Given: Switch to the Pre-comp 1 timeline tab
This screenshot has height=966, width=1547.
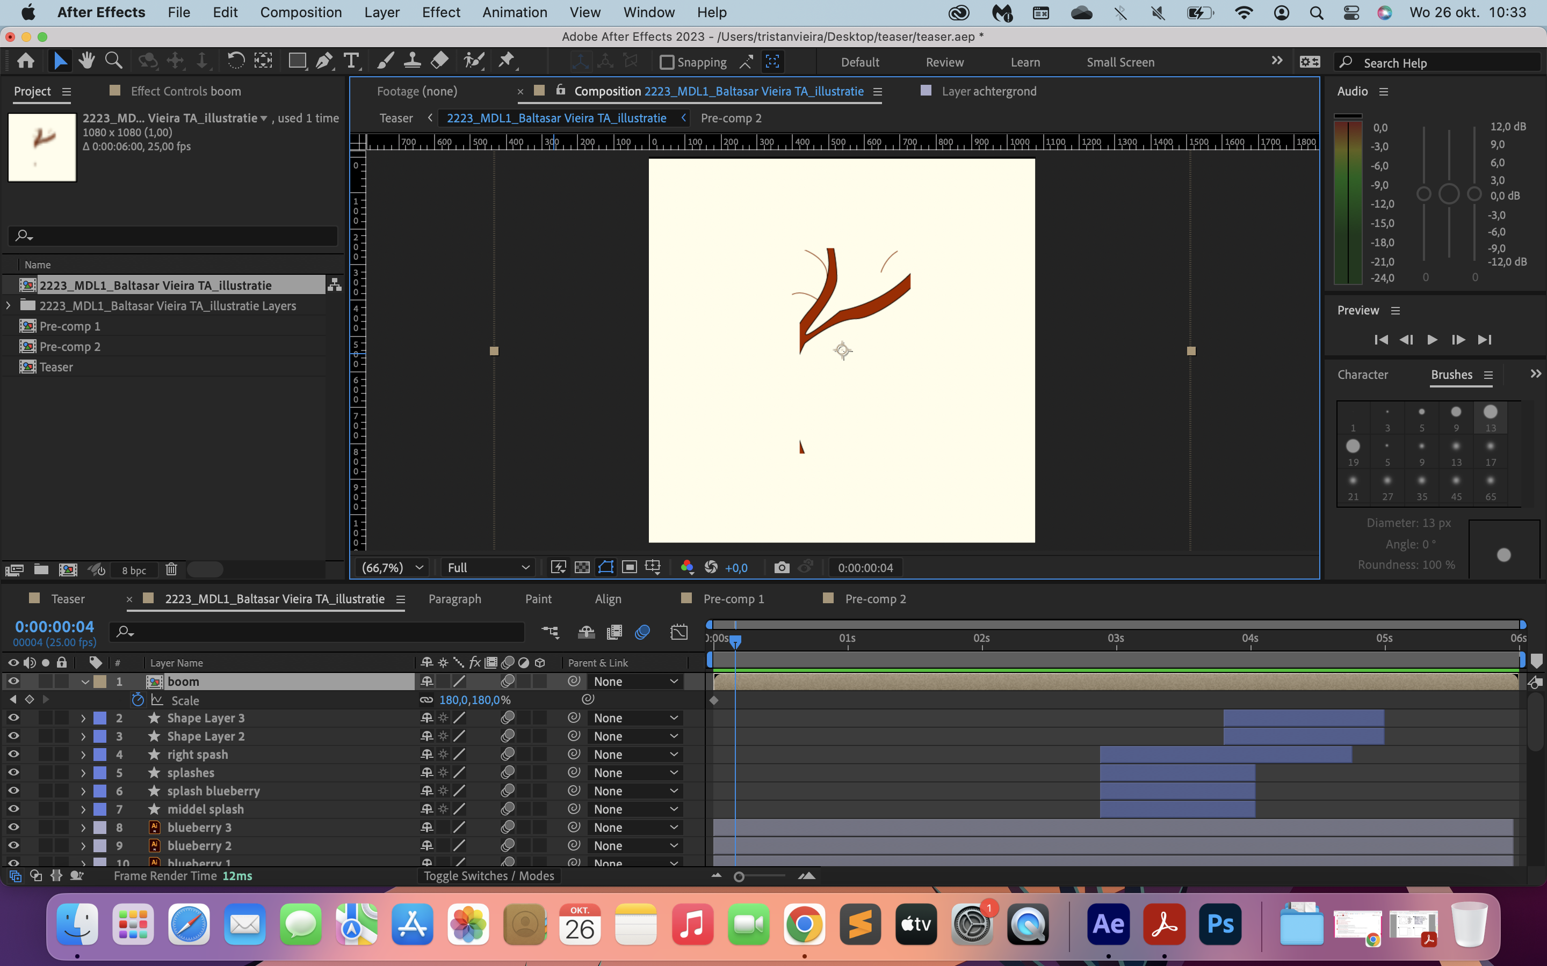Looking at the screenshot, I should coord(733,598).
